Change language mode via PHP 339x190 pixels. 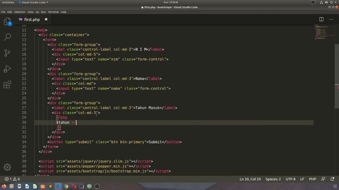[x=313, y=179]
